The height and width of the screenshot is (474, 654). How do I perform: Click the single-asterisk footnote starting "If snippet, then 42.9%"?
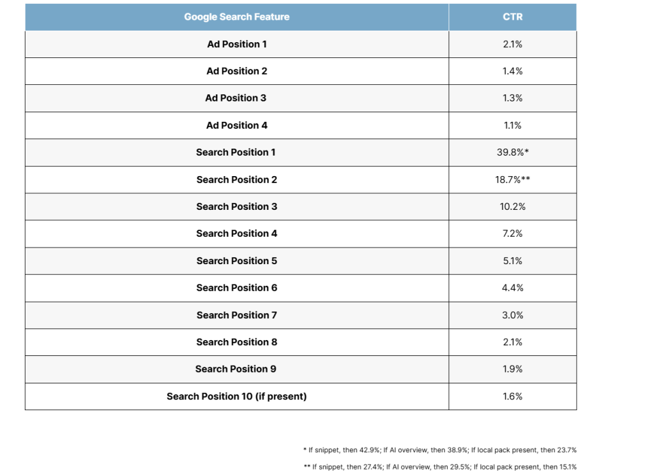440,450
